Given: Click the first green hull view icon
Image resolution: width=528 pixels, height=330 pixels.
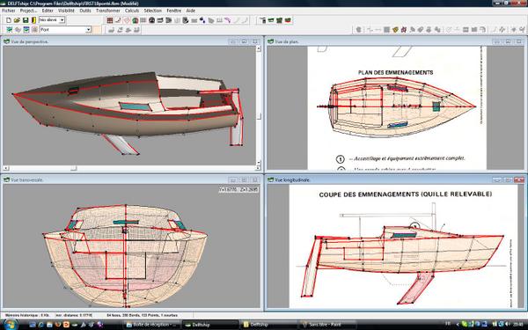Looking at the screenshot, I should 271,20.
